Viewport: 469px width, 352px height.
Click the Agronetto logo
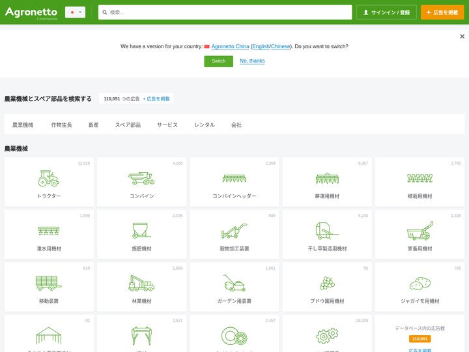pyautogui.click(x=31, y=13)
